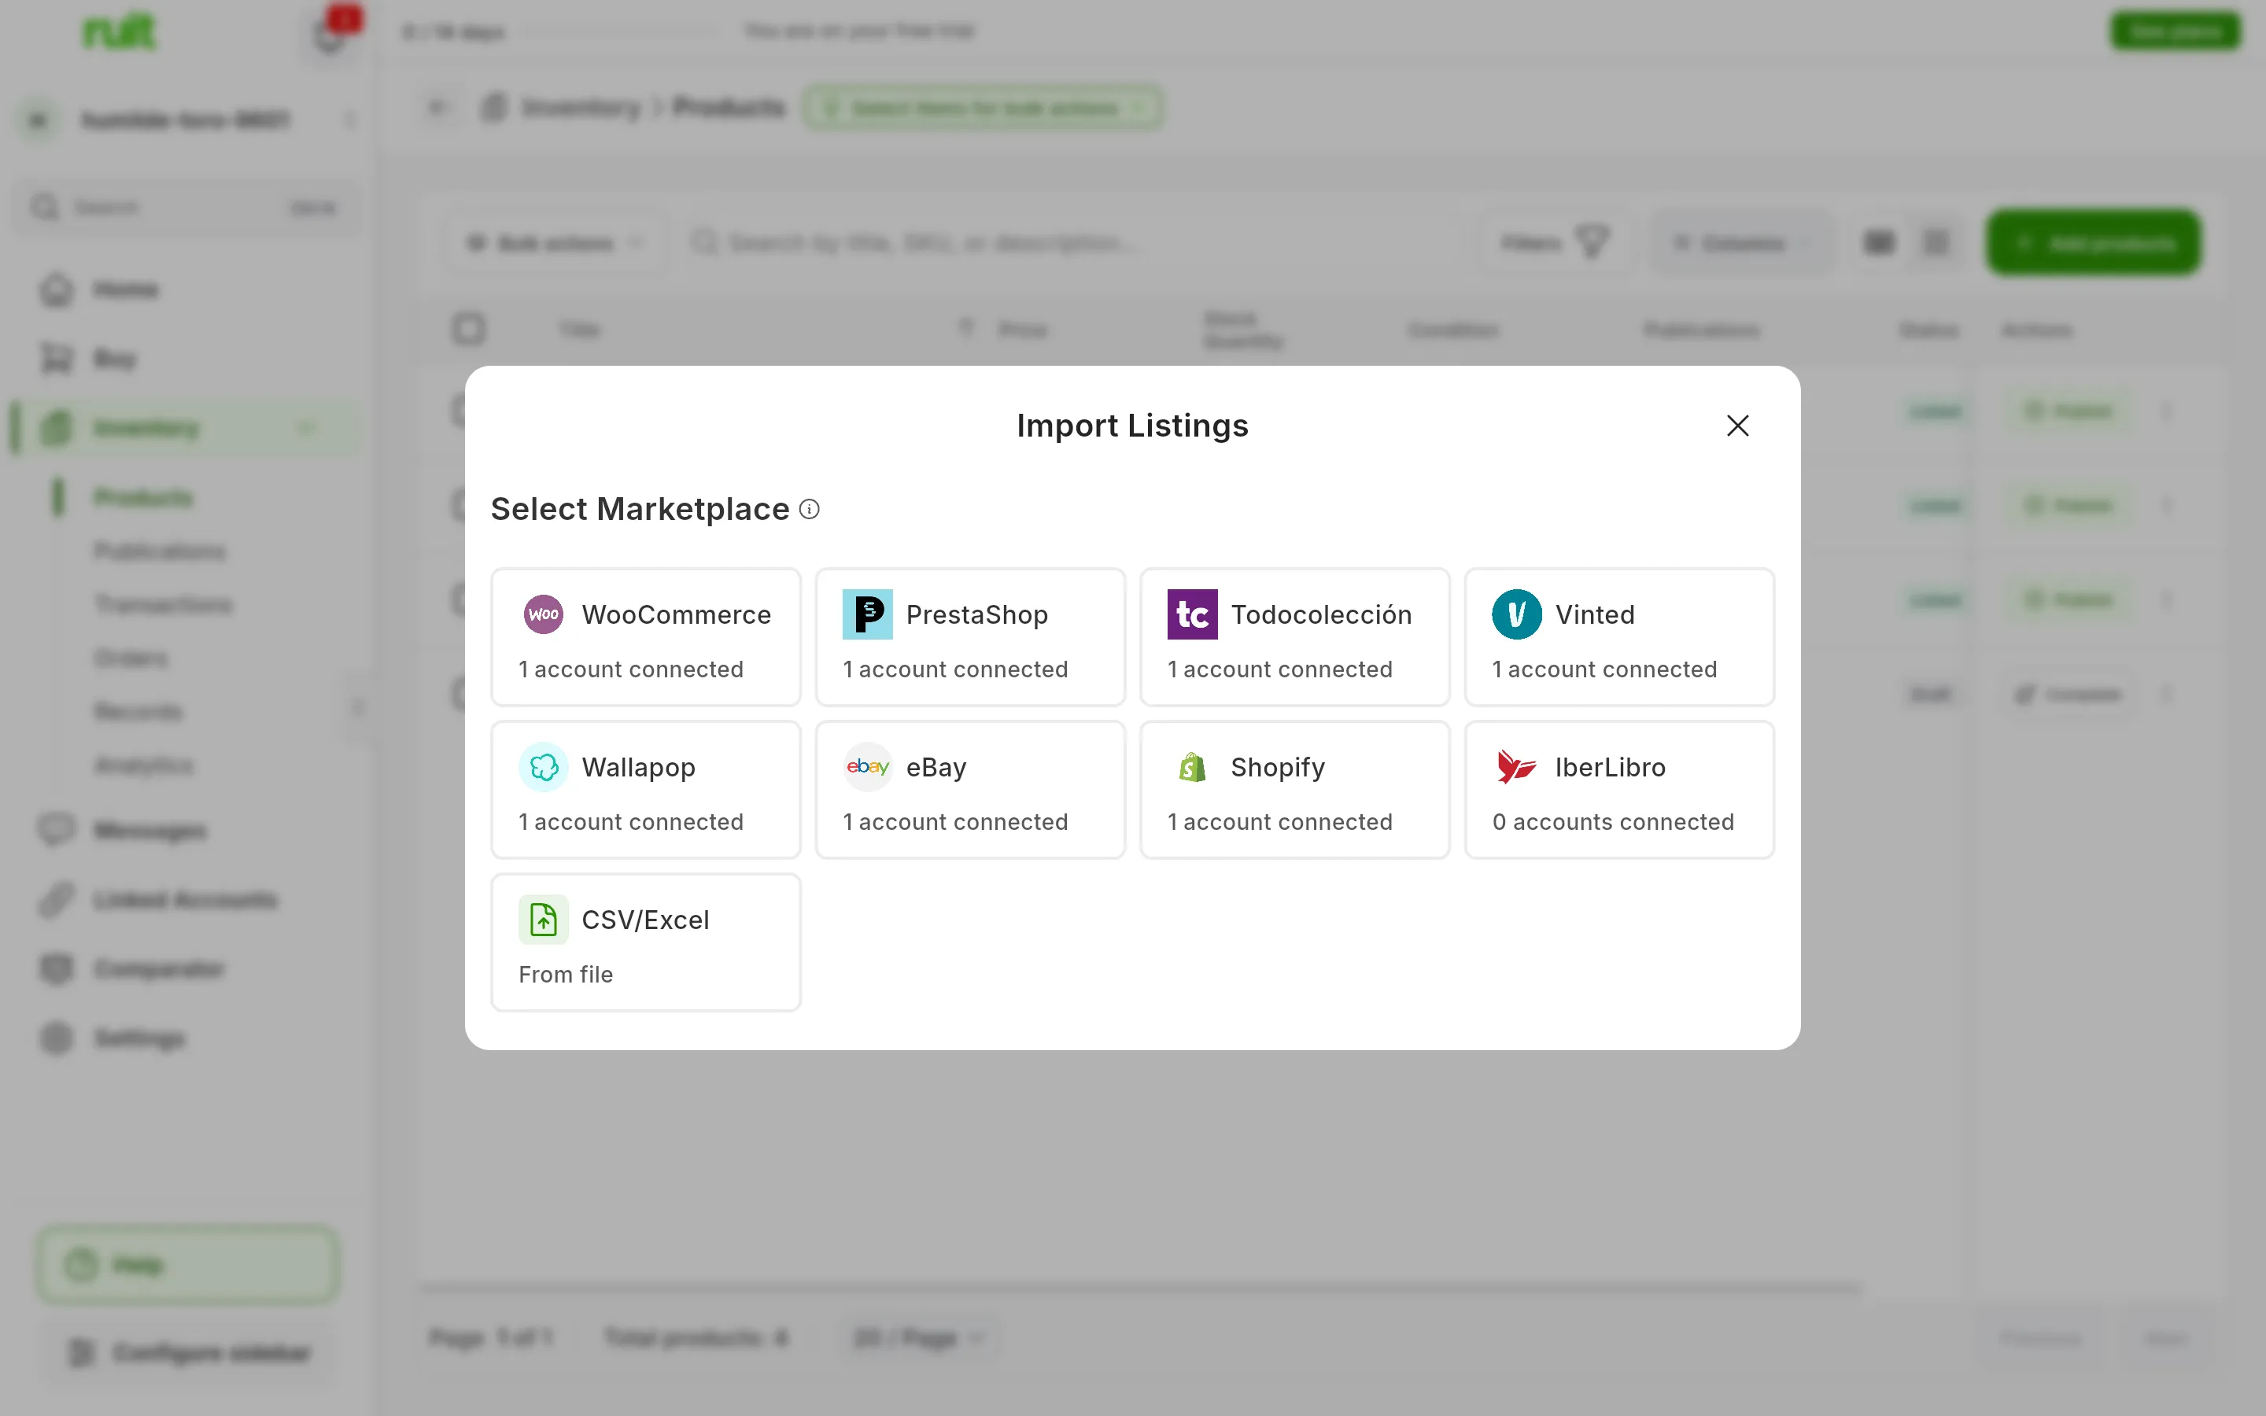This screenshot has height=1416, width=2266.
Task: Select the IberLibro marketplace card
Action: [x=1619, y=790]
